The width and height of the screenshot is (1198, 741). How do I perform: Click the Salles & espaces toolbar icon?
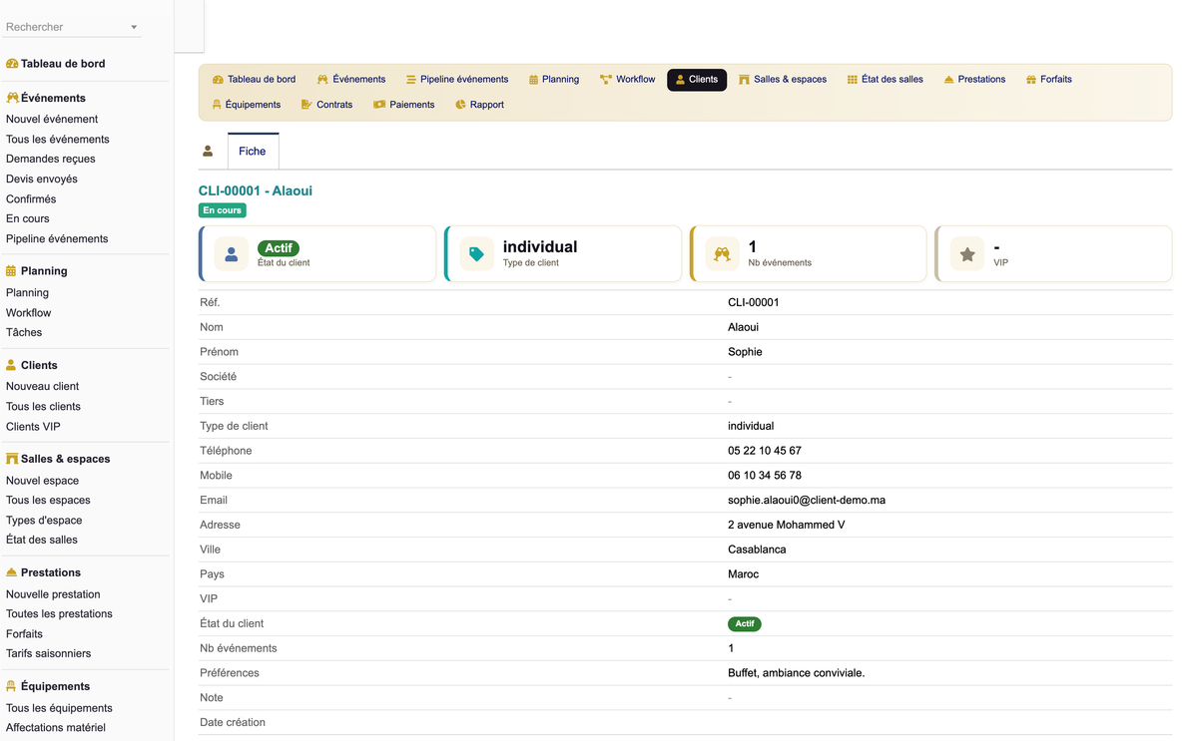click(744, 80)
